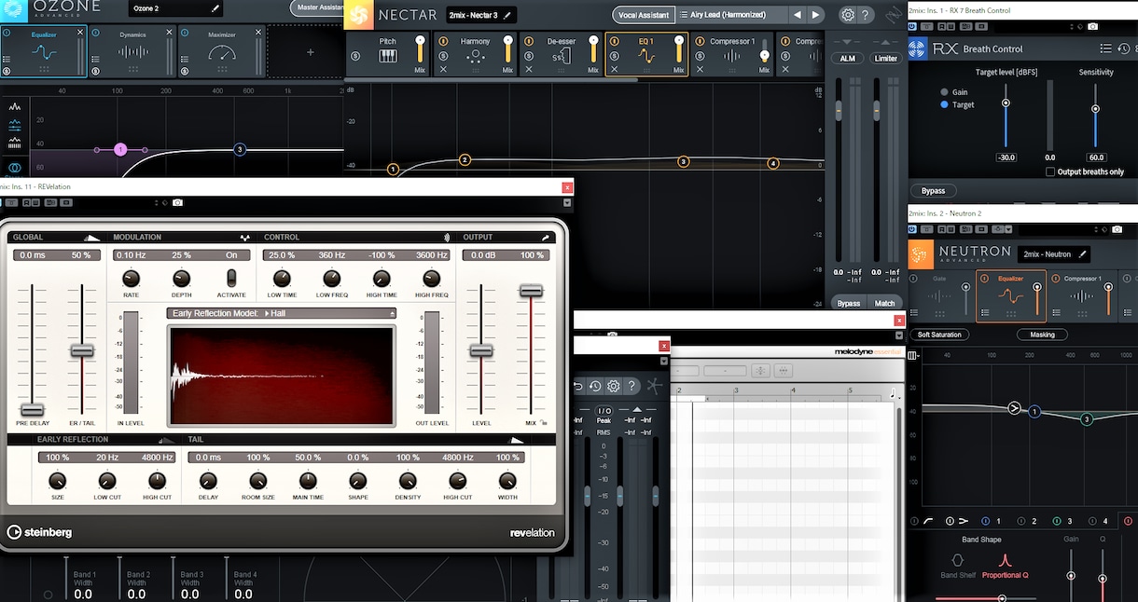Viewport: 1138px width, 602px height.
Task: Rename Nectar preset with pencil icon
Action: click(507, 15)
